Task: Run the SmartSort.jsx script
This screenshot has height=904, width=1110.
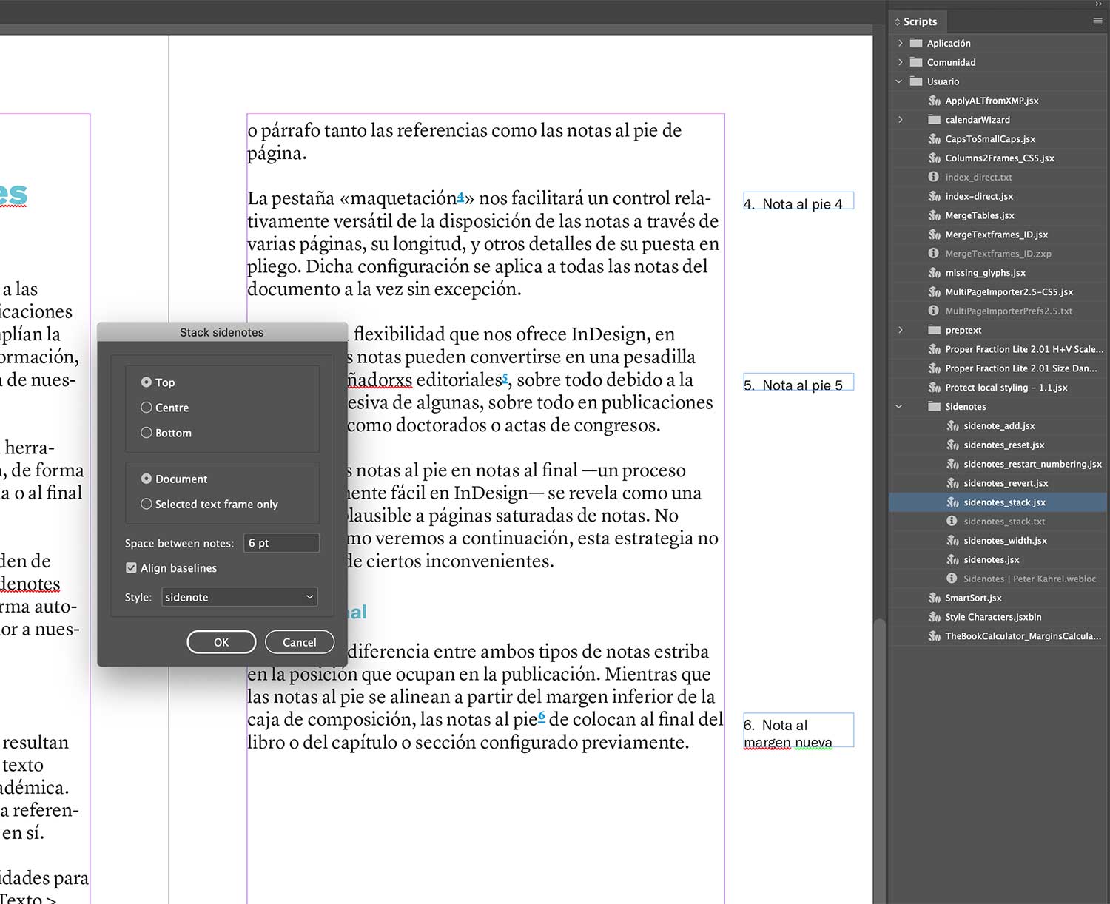Action: coord(974,597)
